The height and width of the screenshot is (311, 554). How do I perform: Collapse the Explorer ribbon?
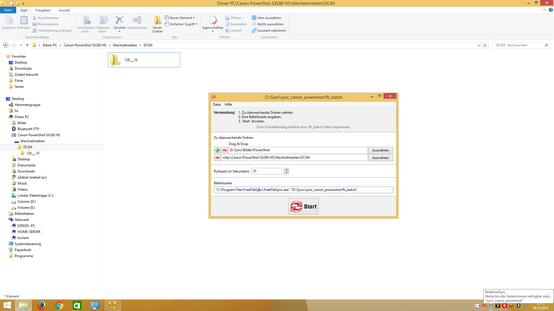click(544, 10)
